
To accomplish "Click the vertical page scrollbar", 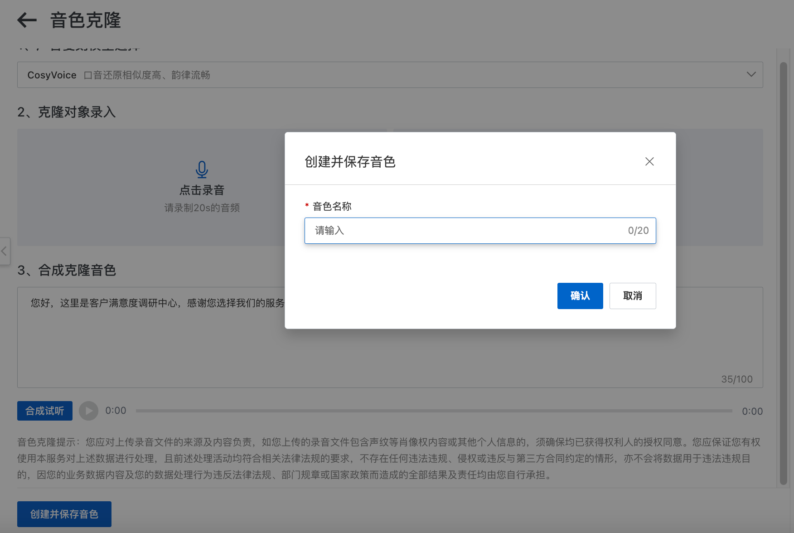I will [x=783, y=274].
